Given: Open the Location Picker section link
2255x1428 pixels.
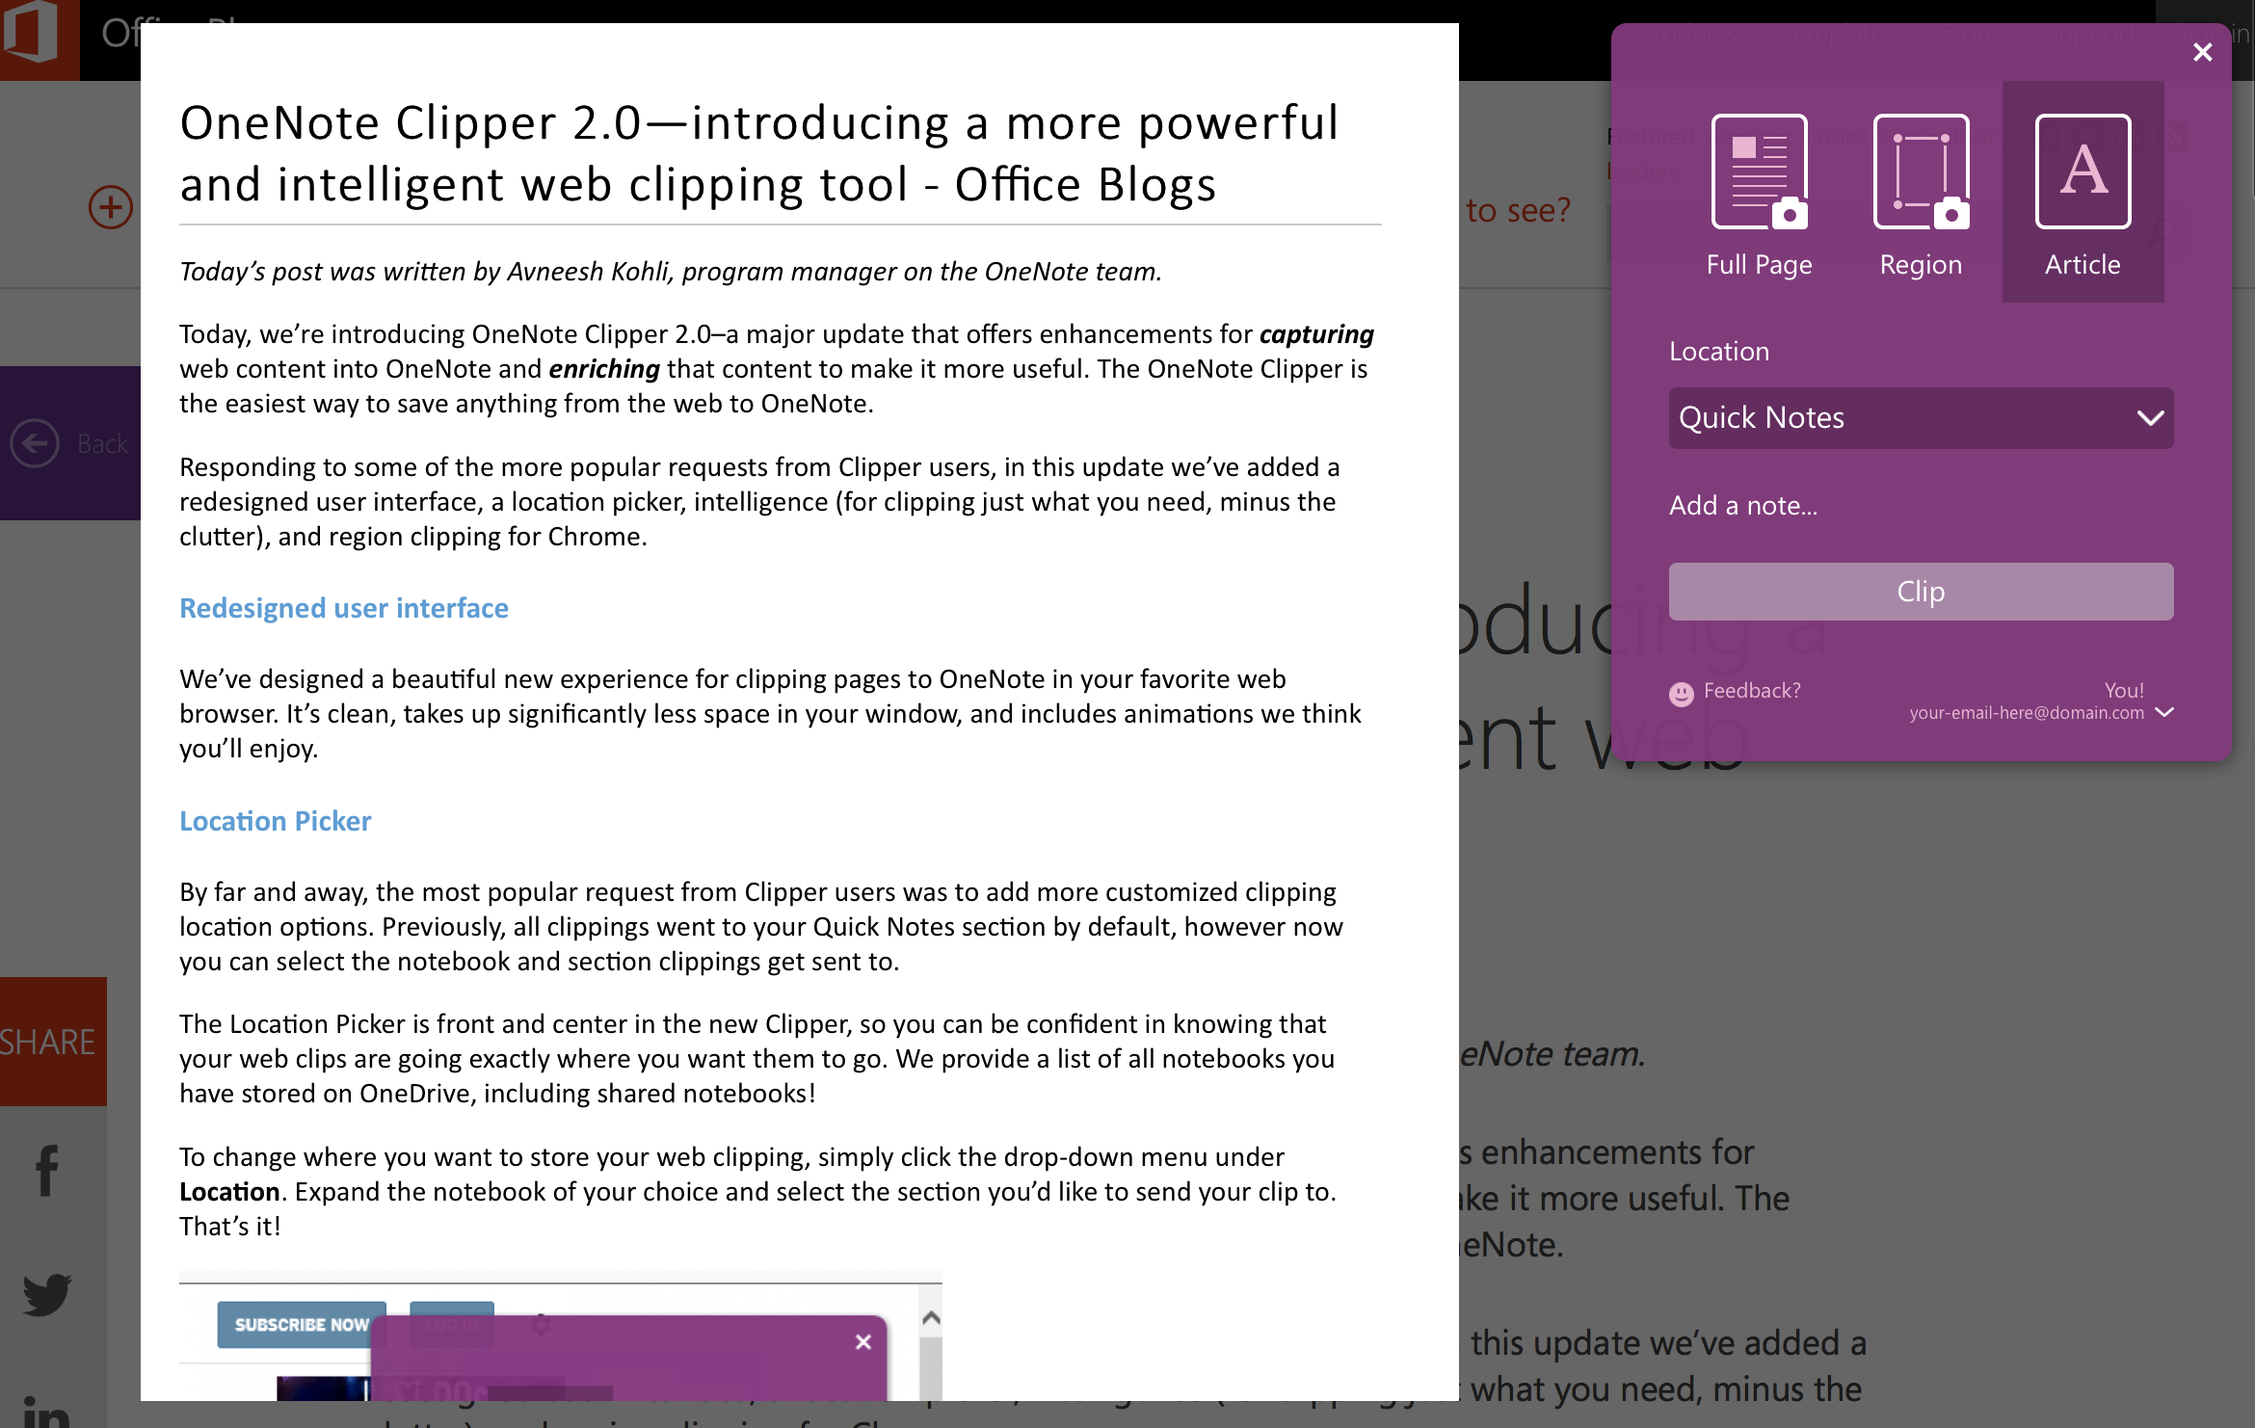Looking at the screenshot, I should pyautogui.click(x=275, y=820).
